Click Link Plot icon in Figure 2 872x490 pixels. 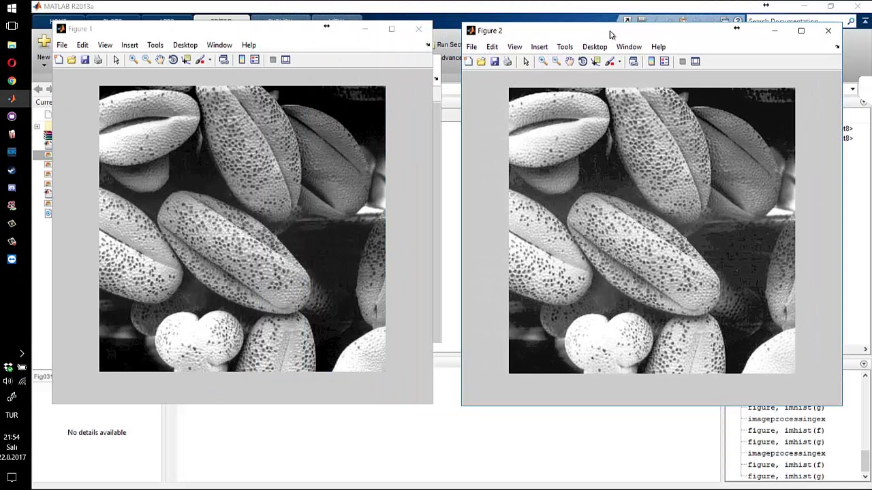click(x=633, y=61)
